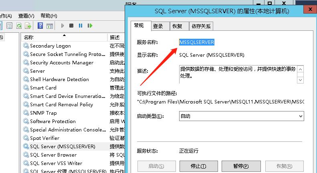Click gear icon of SQL Server VSS Writer

pos(26,163)
